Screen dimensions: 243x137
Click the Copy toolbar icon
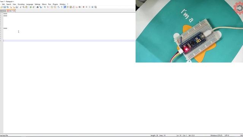click(x=24, y=7)
